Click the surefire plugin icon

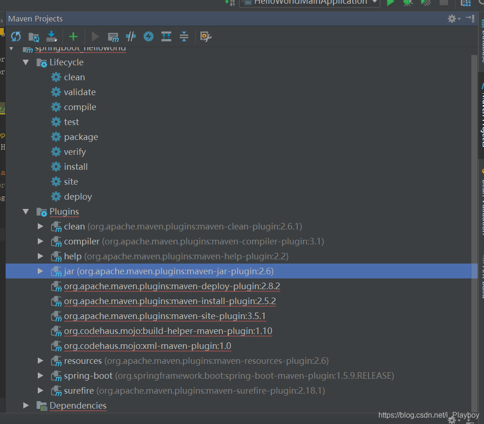tap(56, 391)
